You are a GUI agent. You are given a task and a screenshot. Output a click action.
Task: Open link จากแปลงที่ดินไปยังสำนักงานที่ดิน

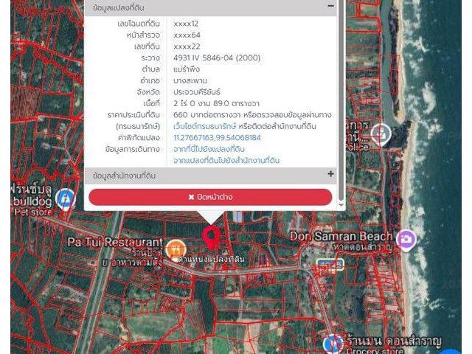pyautogui.click(x=226, y=161)
